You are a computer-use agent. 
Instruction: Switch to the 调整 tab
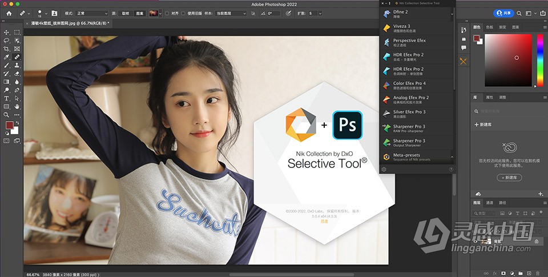click(x=502, y=97)
